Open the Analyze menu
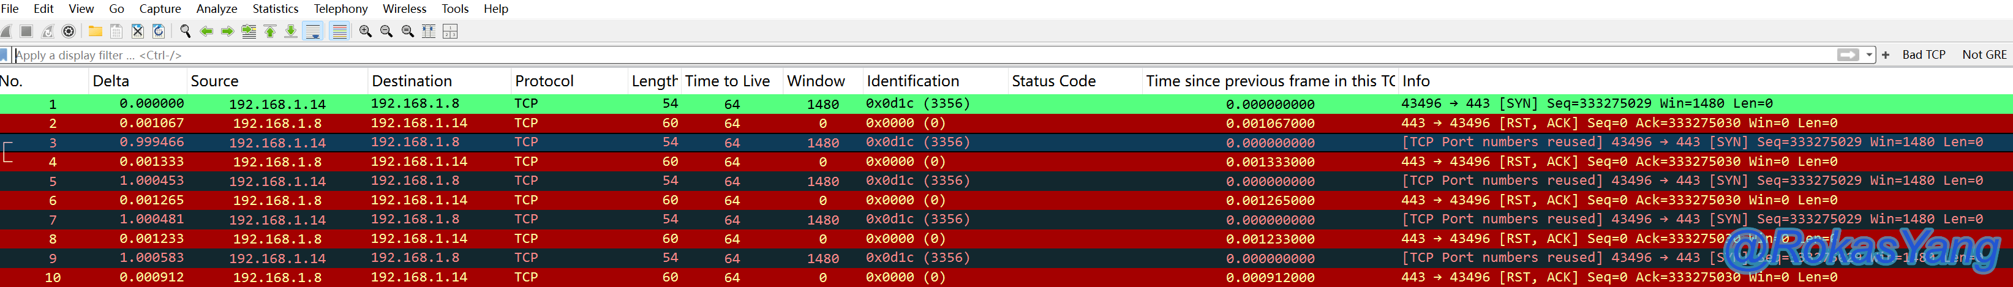Screen dimensions: 2013x287 click(216, 9)
